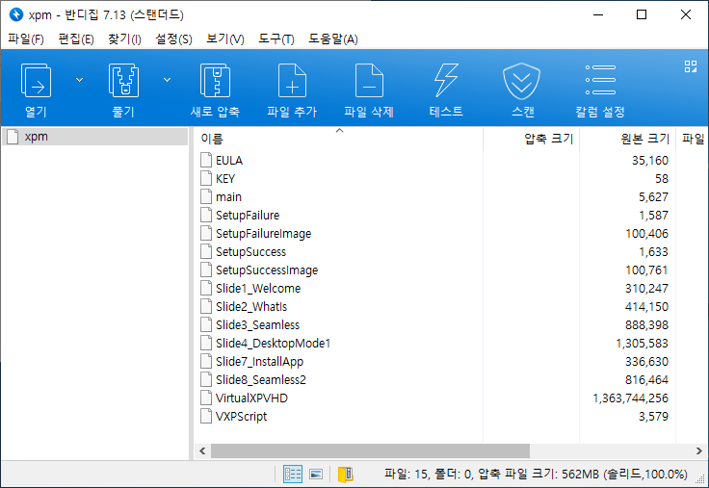709x488 pixels.
Task: Open the 도구(T) menu
Action: click(x=276, y=39)
